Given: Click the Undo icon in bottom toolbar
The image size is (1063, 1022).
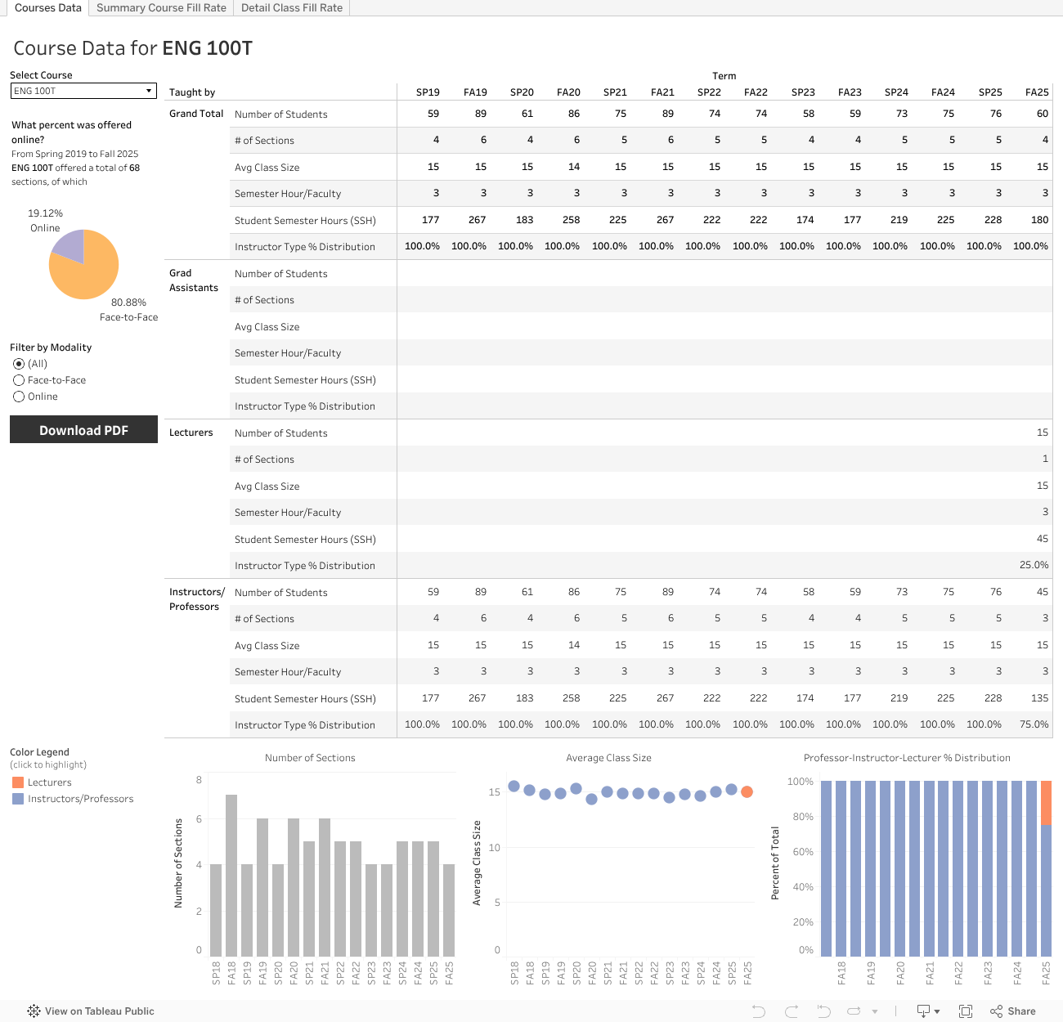Looking at the screenshot, I should tap(758, 1011).
